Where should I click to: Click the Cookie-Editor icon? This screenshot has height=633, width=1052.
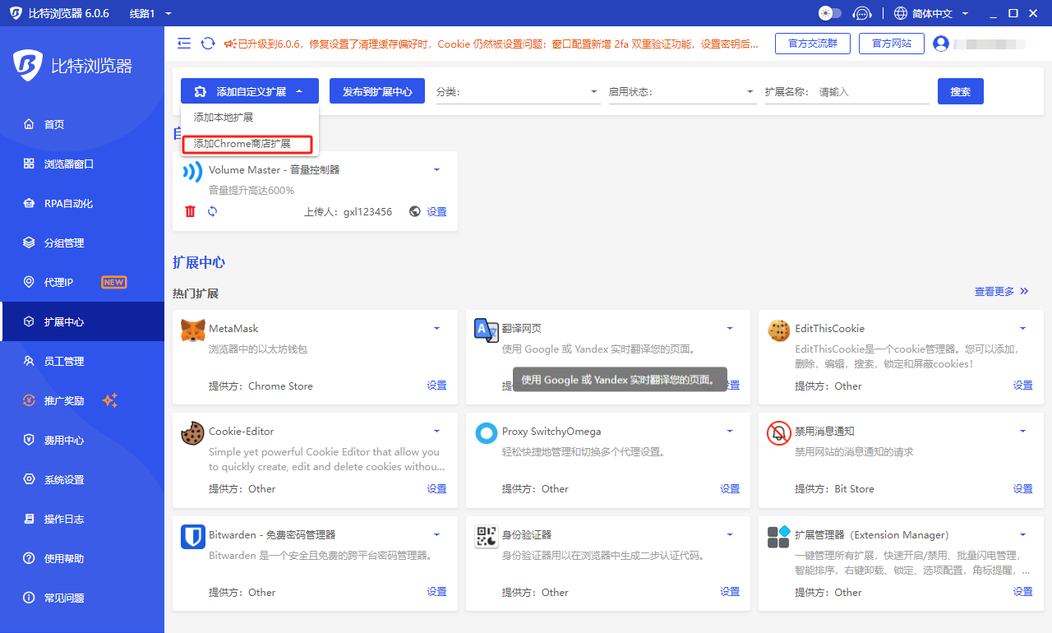pyautogui.click(x=192, y=433)
